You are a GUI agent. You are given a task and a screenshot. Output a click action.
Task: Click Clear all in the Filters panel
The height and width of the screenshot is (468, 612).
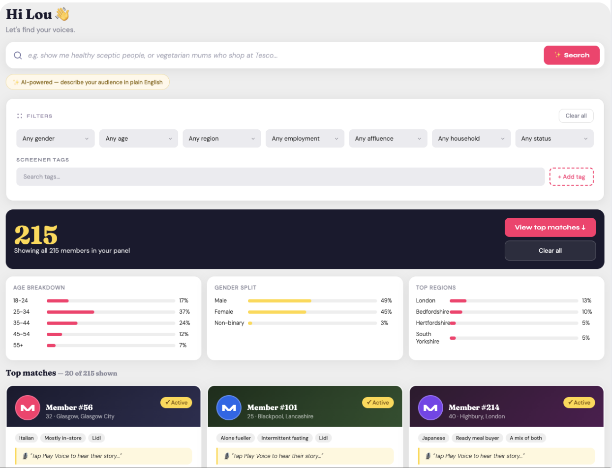pyautogui.click(x=576, y=116)
